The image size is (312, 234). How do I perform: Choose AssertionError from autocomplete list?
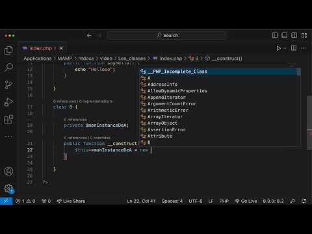[x=218, y=130]
